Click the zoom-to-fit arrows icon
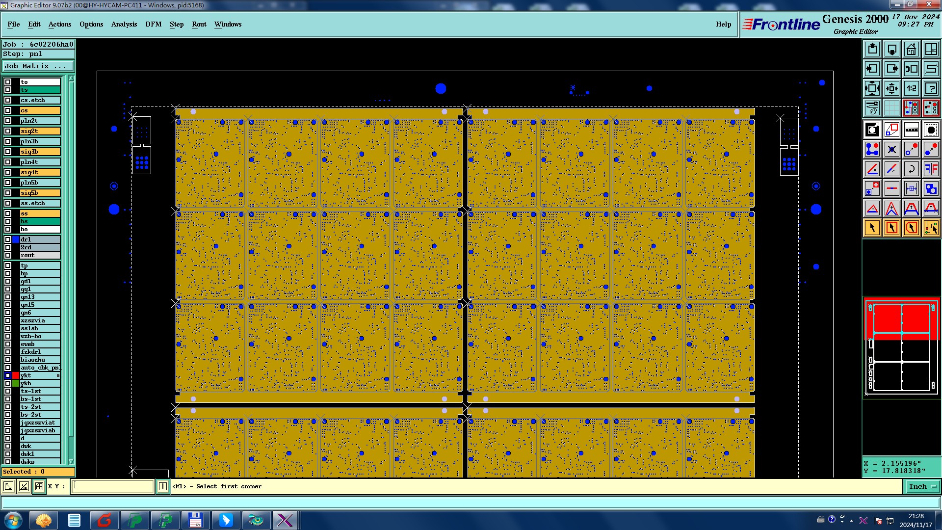This screenshot has height=530, width=942. click(x=872, y=88)
